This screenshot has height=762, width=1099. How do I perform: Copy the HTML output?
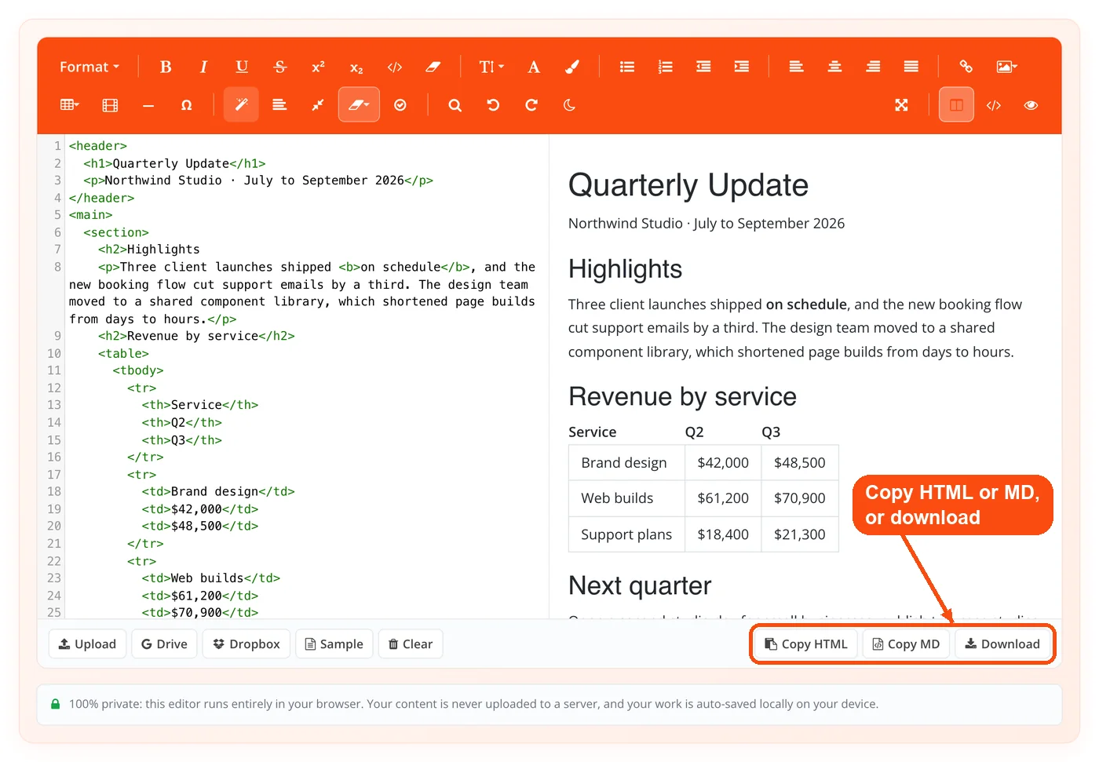click(x=806, y=644)
